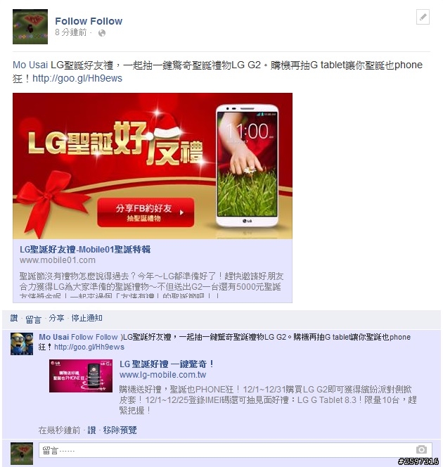Image resolution: width=443 pixels, height=467 pixels.
Task: Click the 留言 comment input field
Action: click(x=235, y=450)
